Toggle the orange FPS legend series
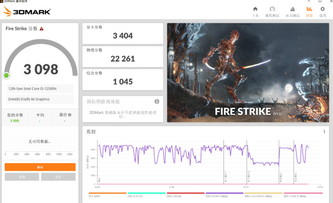The height and width of the screenshot is (203, 333). coord(107,195)
